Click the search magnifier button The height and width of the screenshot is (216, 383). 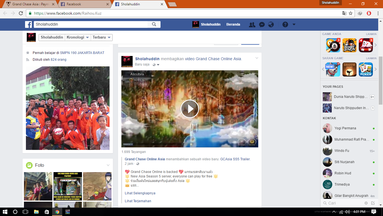point(154,24)
